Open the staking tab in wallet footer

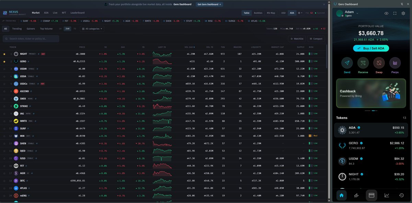click(x=356, y=195)
